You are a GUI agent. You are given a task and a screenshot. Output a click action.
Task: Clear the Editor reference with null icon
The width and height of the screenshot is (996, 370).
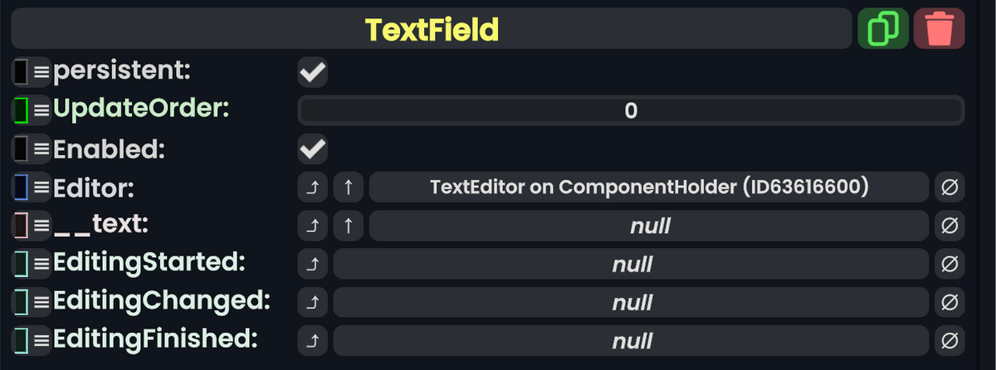pos(950,187)
